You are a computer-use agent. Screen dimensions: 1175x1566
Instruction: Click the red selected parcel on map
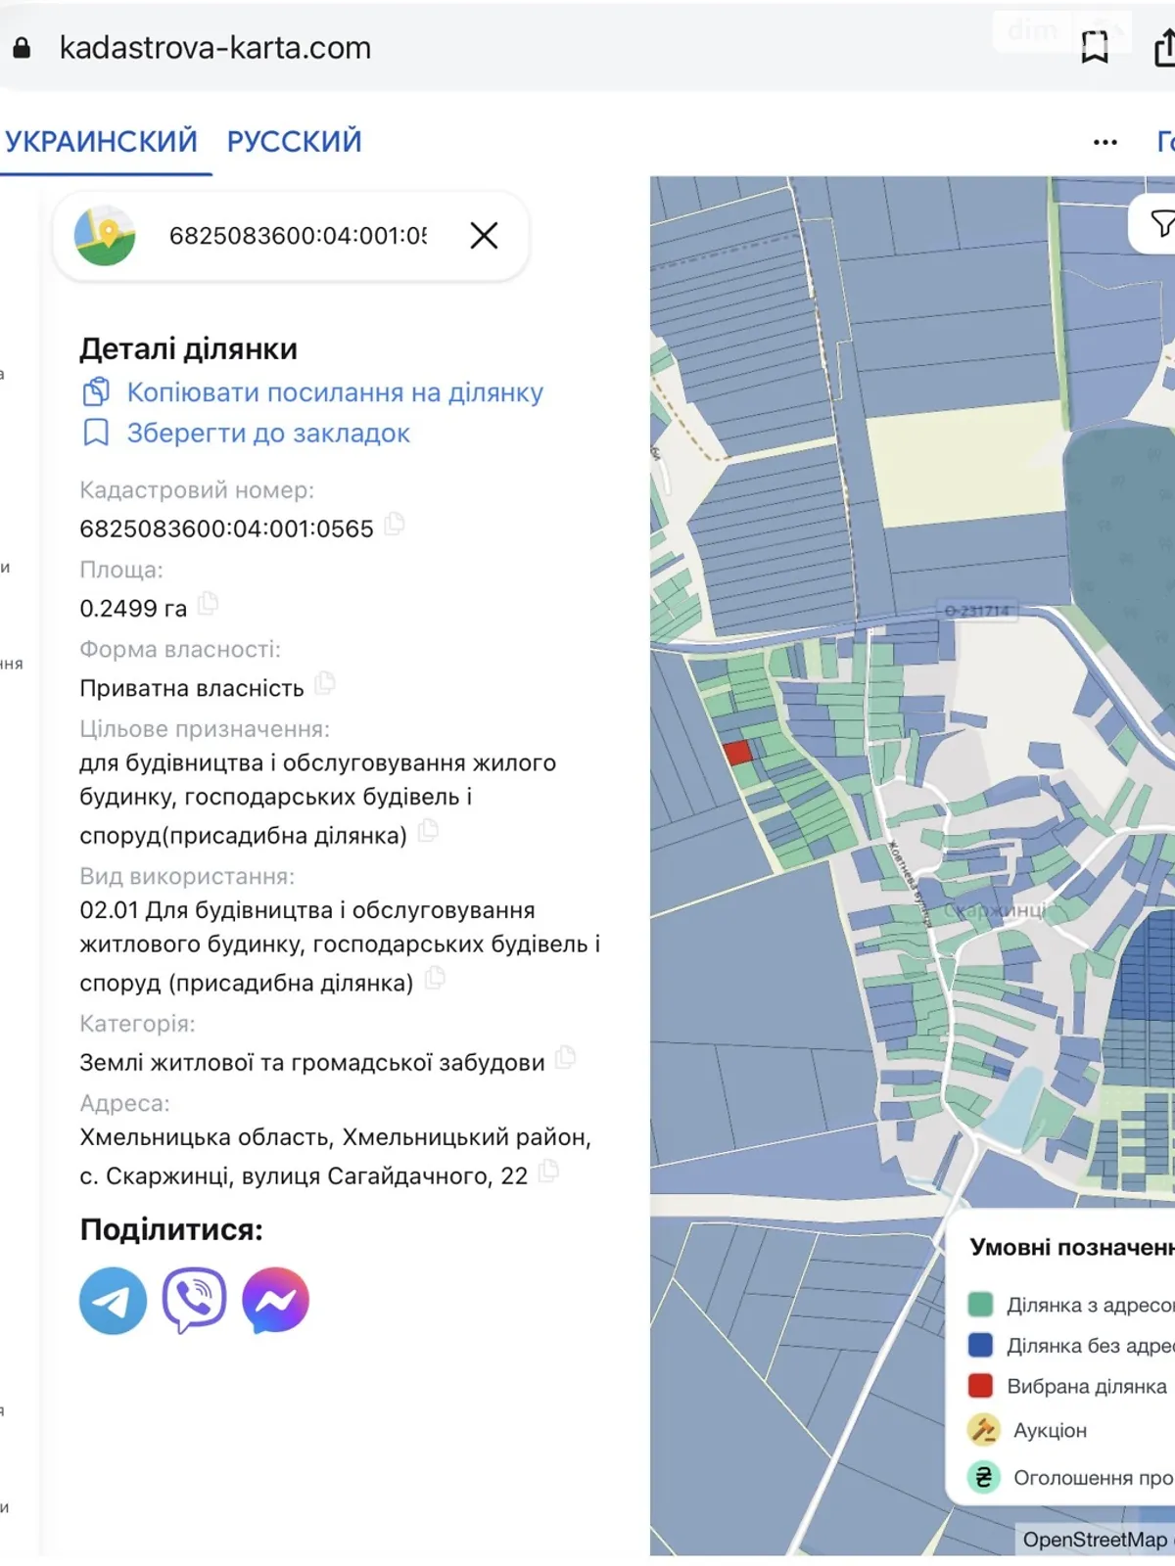(737, 753)
